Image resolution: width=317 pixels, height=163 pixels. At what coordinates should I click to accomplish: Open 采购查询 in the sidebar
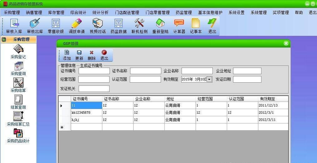pos(18,69)
